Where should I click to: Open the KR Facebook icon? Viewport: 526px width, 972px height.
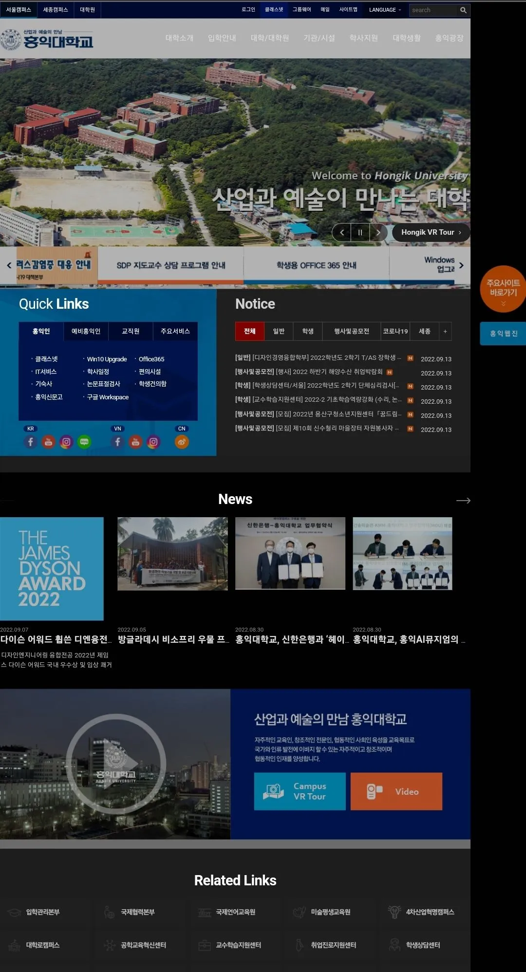[x=31, y=442]
